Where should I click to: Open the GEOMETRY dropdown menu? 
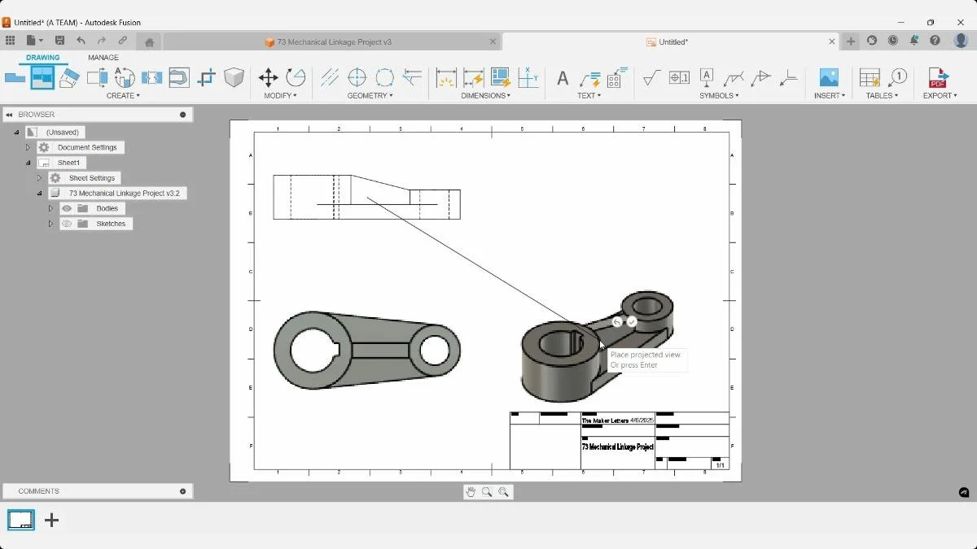pos(370,96)
